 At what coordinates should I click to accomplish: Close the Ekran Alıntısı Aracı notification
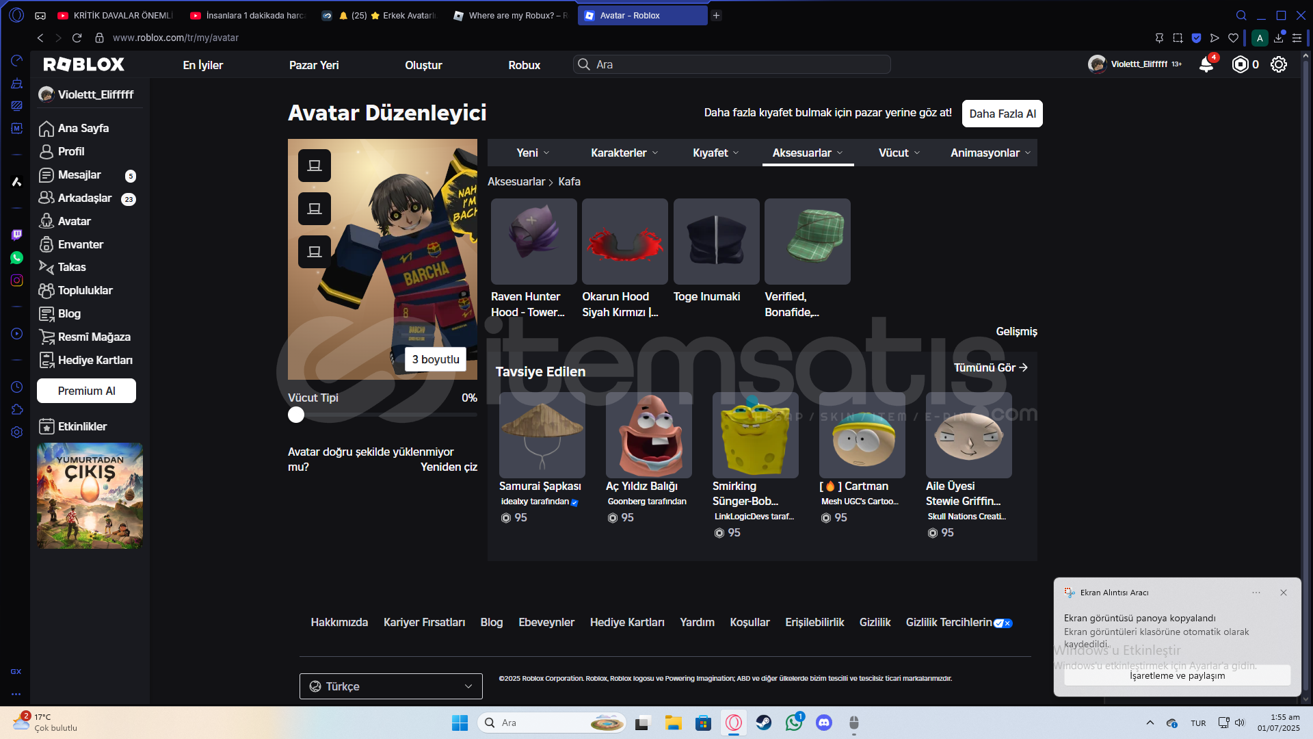click(x=1284, y=593)
